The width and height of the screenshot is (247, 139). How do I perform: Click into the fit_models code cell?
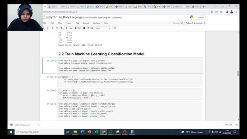130,94
